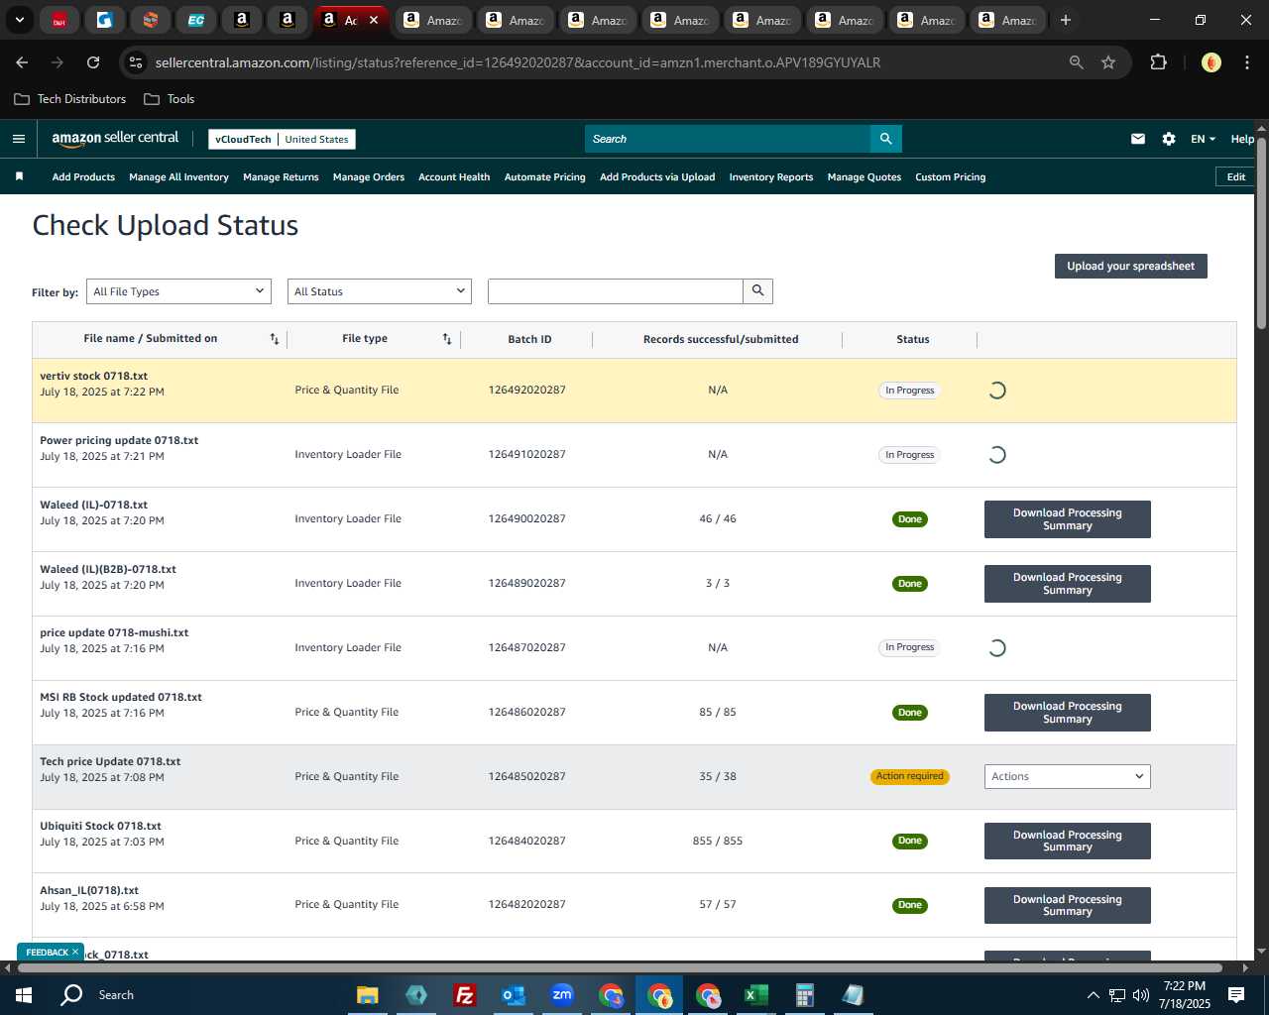Click the Upload your spreadsheet button
This screenshot has width=1269, height=1015.
point(1131,266)
